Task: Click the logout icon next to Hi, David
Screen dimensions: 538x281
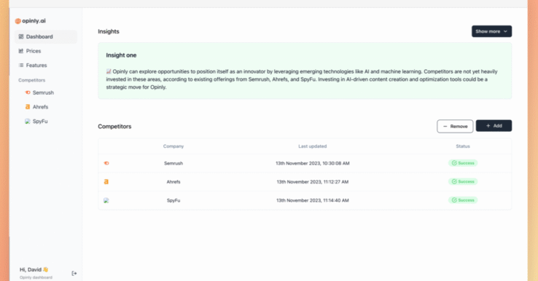Action: (74, 274)
